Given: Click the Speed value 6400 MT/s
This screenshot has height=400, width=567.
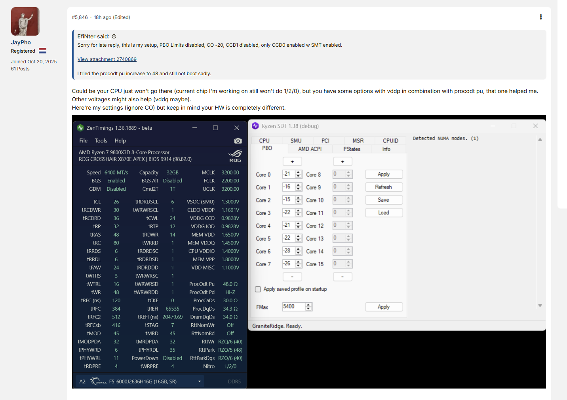Looking at the screenshot, I should [116, 173].
